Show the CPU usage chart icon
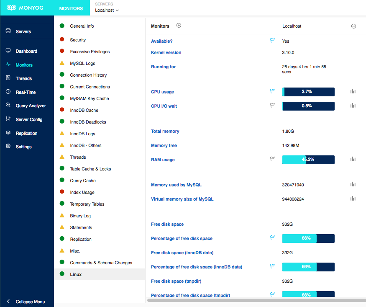366x307 pixels. (x=353, y=91)
